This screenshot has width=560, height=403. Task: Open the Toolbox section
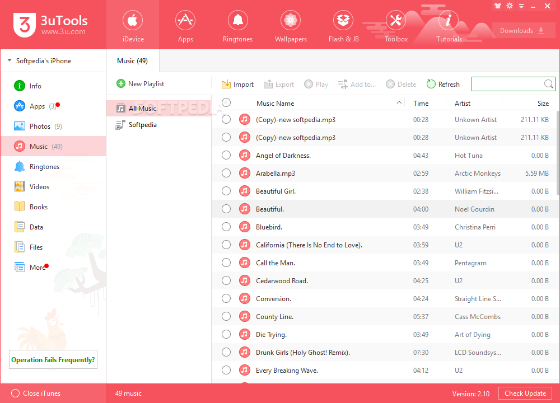coord(396,25)
